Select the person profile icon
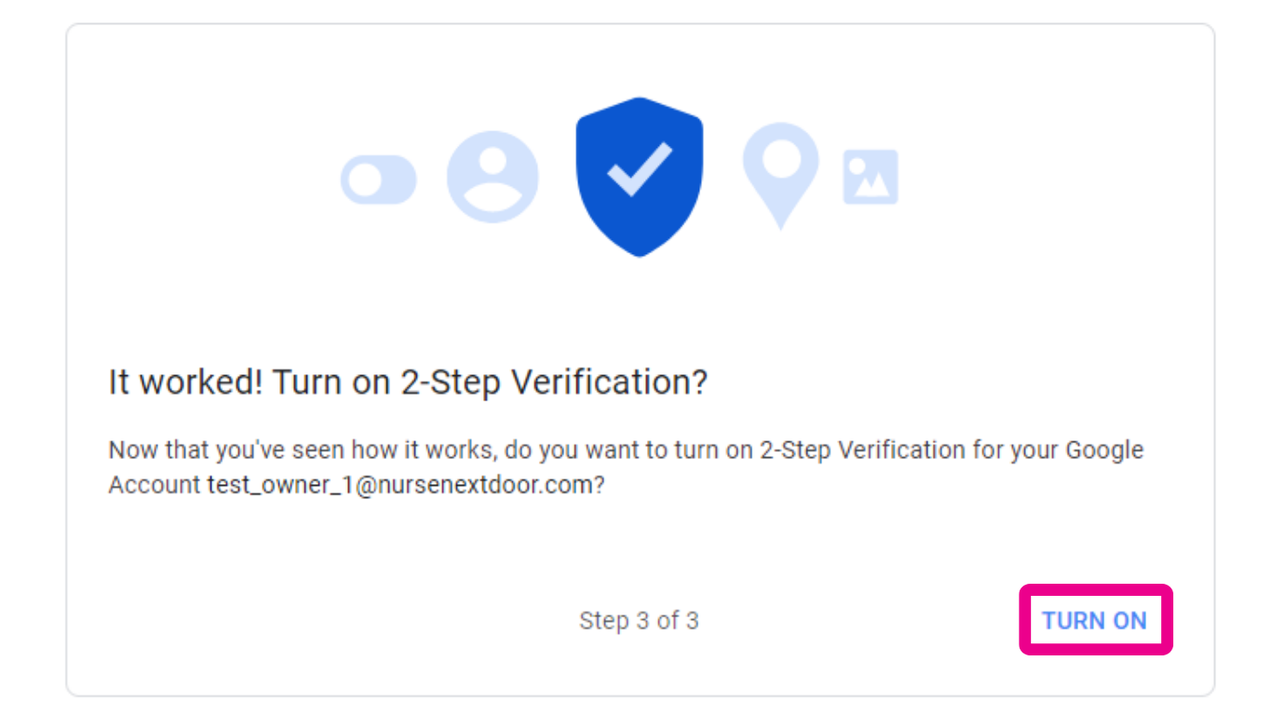This screenshot has height=715, width=1272. [x=494, y=177]
